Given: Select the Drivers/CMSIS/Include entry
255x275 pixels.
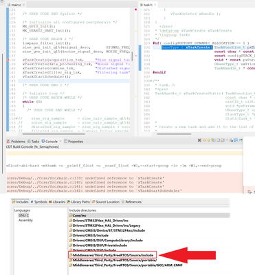Looking at the screenshot, I should pos(89,235).
